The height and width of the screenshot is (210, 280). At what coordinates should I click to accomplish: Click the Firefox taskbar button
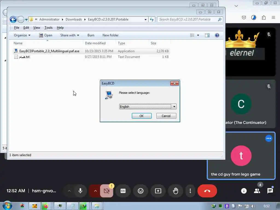pyautogui.click(x=46, y=206)
